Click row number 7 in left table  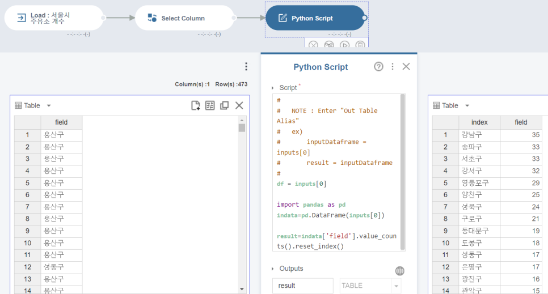(28, 207)
